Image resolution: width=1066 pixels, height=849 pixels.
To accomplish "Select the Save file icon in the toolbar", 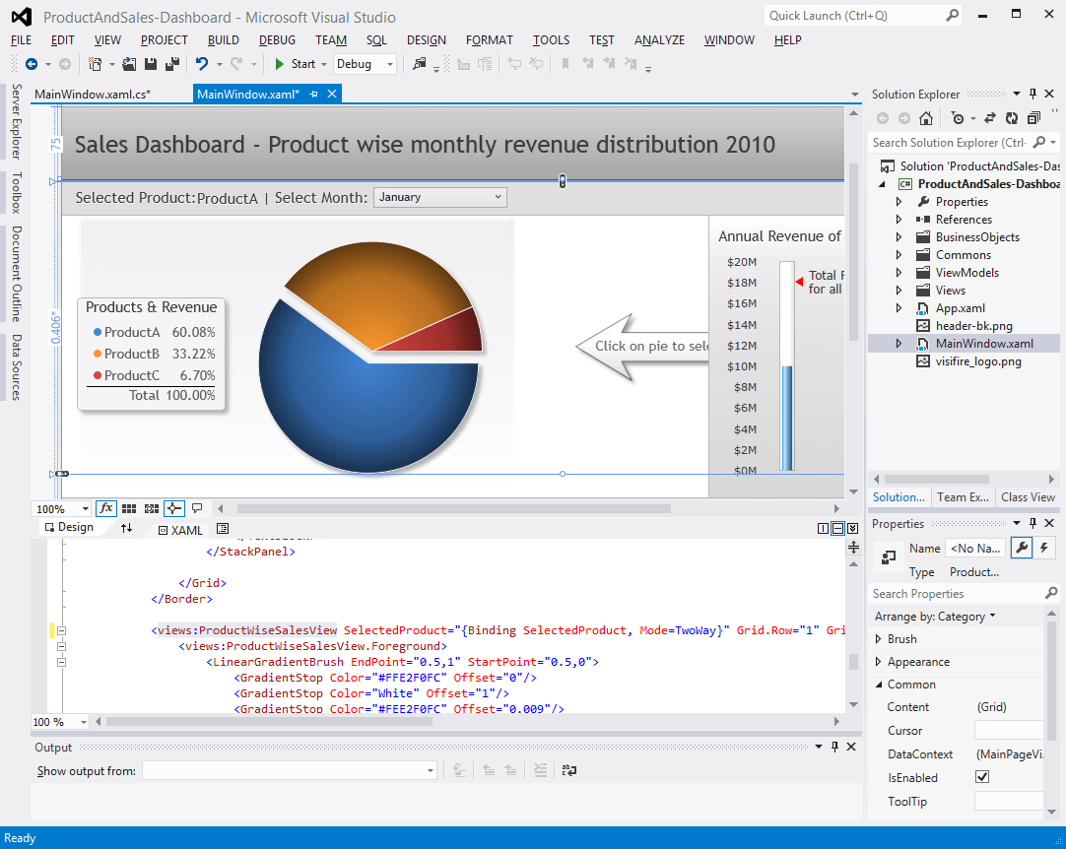I will [x=150, y=63].
